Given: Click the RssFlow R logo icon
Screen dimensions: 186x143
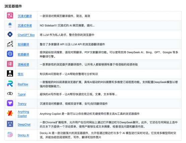Looking at the screenshot, I should [10, 84].
